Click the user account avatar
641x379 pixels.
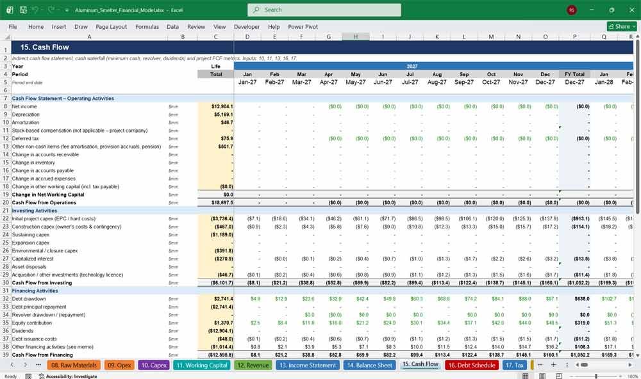[x=572, y=10]
